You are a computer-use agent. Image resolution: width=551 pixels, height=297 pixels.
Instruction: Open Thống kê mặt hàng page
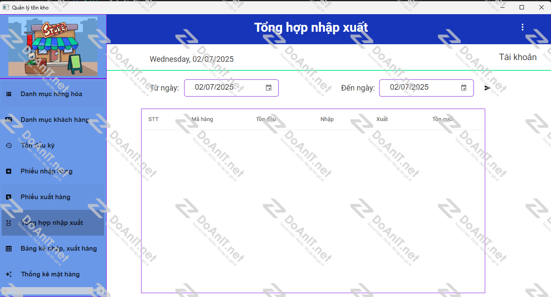pyautogui.click(x=53, y=274)
